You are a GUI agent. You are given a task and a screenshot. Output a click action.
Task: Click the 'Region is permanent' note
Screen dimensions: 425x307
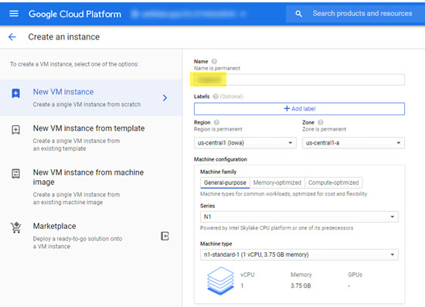click(218, 129)
